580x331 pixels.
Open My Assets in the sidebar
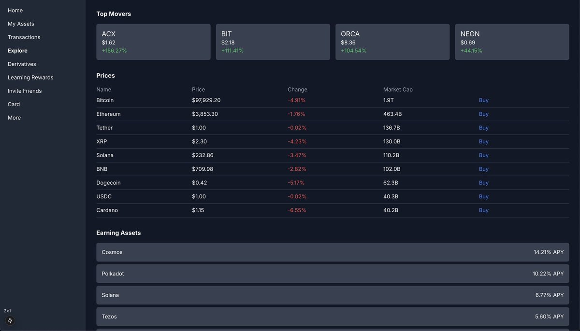pos(21,24)
